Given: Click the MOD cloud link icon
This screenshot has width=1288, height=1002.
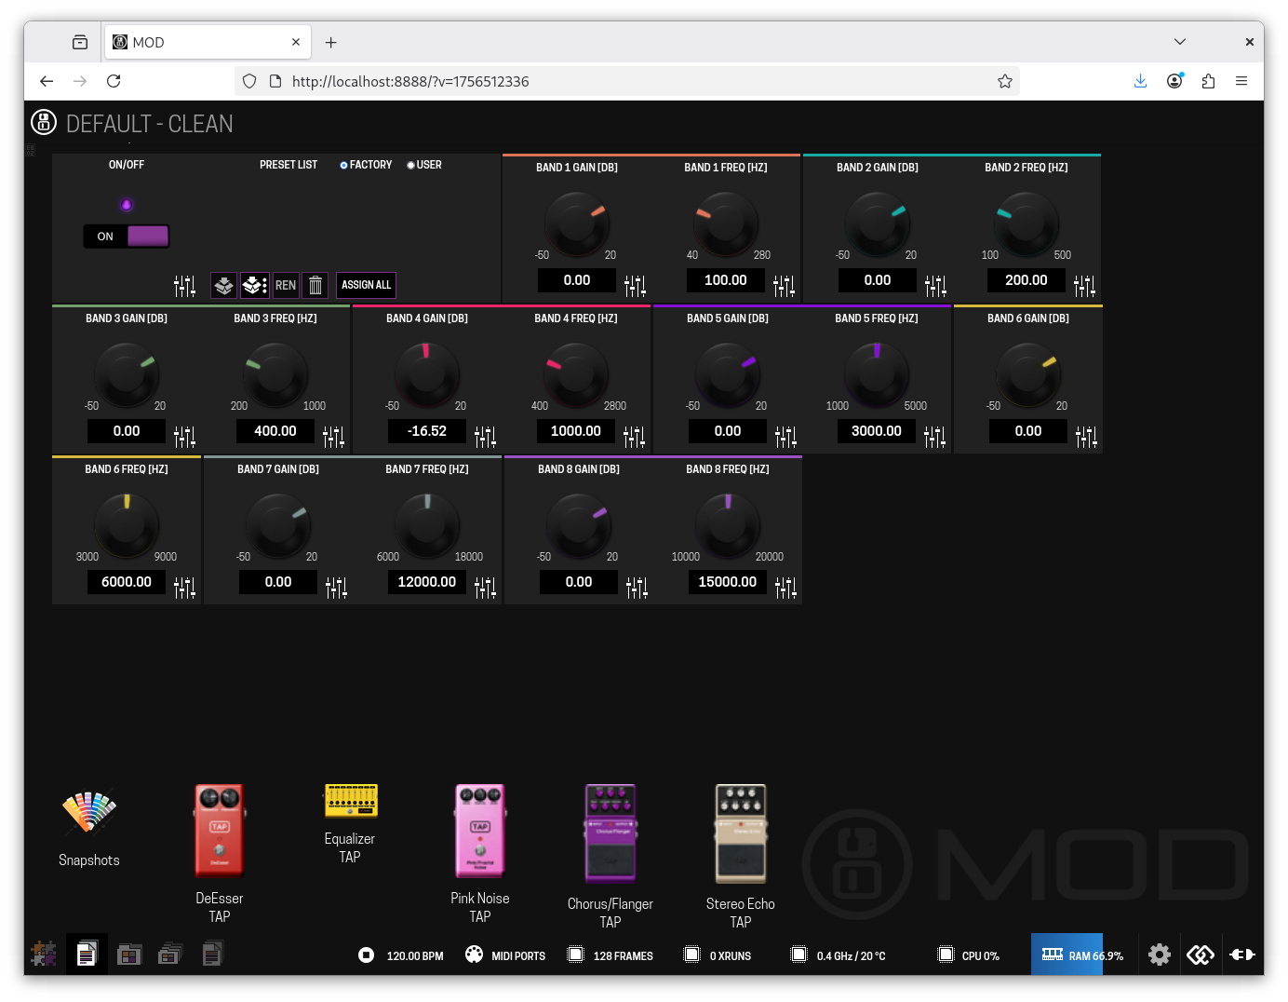Looking at the screenshot, I should point(1201,955).
